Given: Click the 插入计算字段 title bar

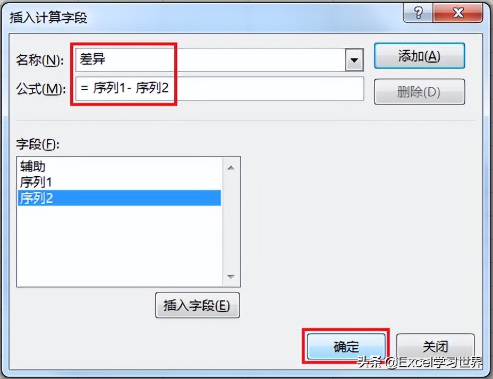Looking at the screenshot, I should coord(201,16).
